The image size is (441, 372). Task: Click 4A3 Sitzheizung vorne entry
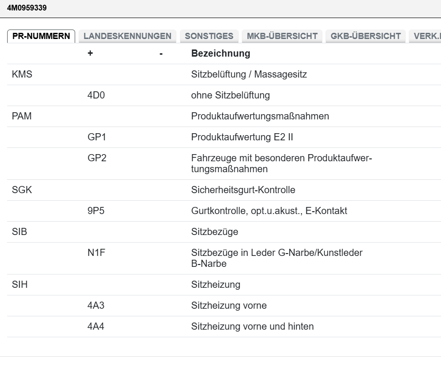click(x=96, y=306)
